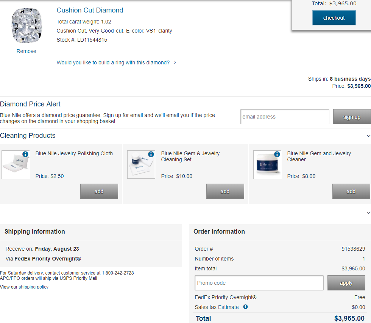Click the cushion cut diamond image
This screenshot has width=371, height=323.
click(26, 26)
